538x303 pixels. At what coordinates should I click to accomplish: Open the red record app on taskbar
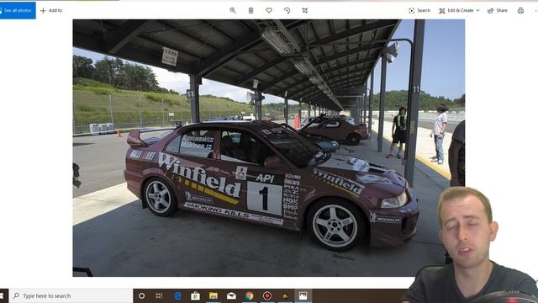click(267, 295)
